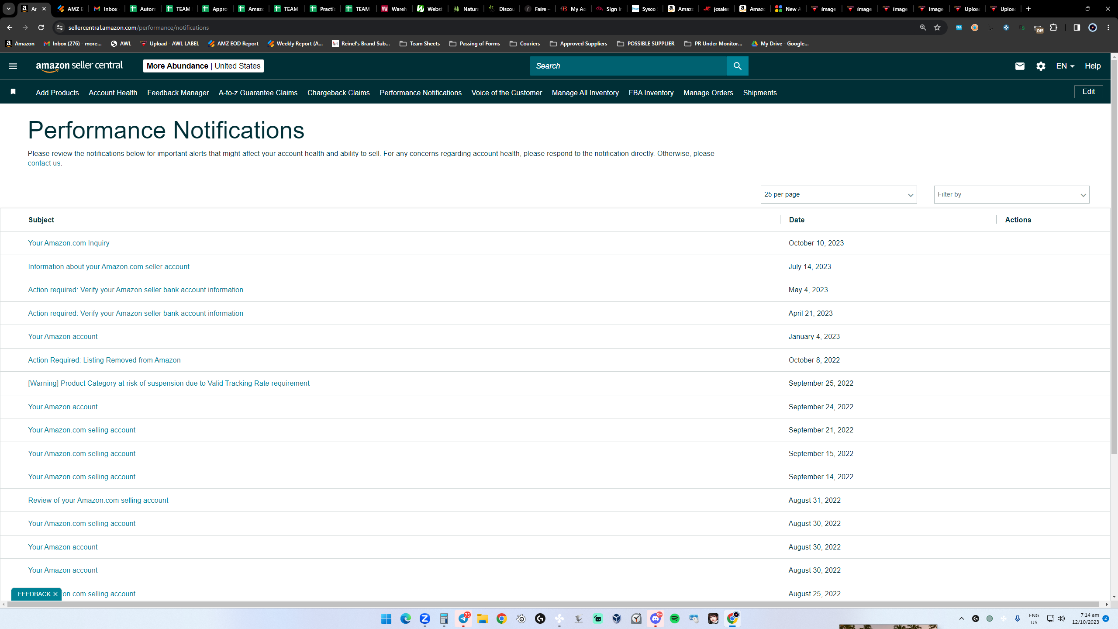Open Microsoft Edge from the taskbar
This screenshot has width=1118, height=629.
coord(406,619)
